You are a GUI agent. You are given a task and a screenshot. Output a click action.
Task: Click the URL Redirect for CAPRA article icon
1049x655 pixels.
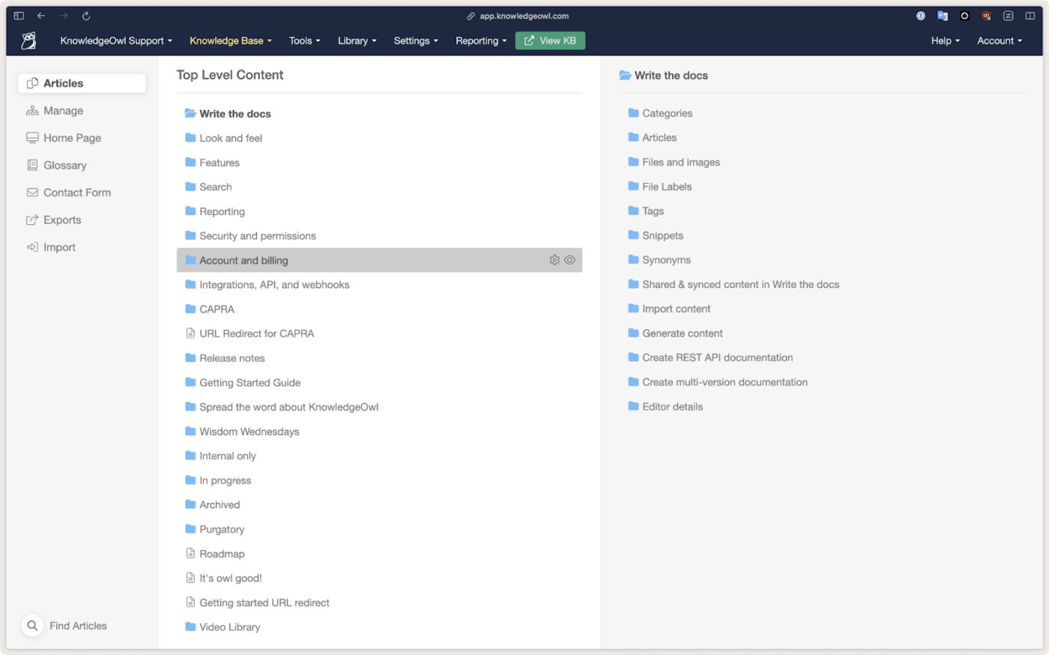(190, 333)
